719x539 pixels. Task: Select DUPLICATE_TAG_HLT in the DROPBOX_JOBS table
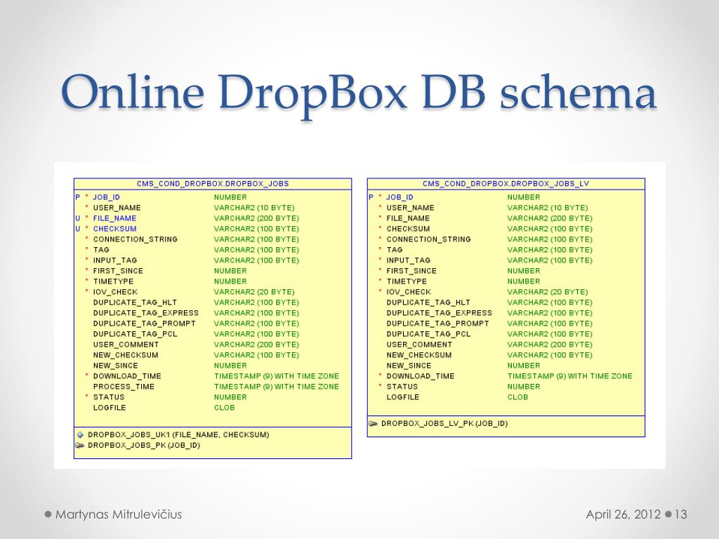pyautogui.click(x=135, y=302)
